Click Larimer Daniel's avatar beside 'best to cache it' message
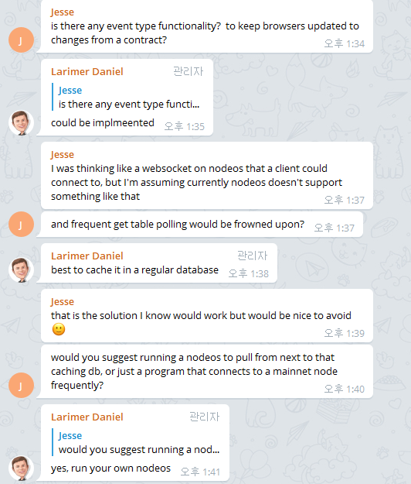 [21, 269]
